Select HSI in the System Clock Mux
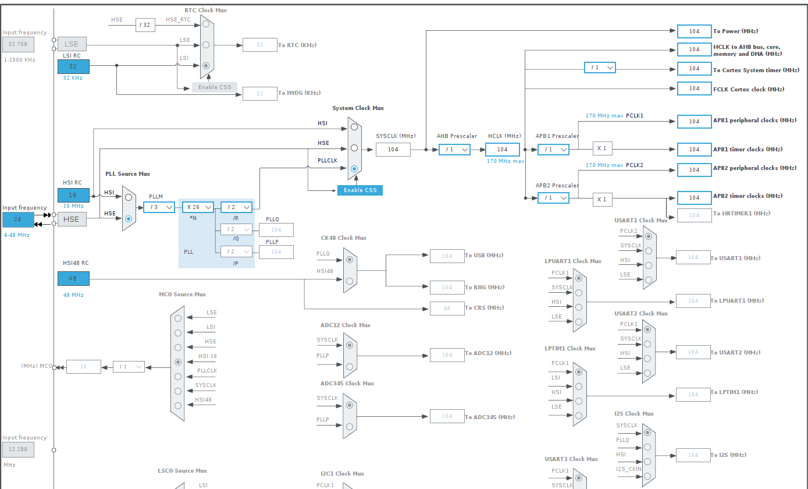Screen dimensions: 808x489 click(354, 127)
